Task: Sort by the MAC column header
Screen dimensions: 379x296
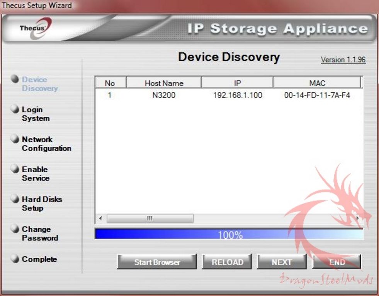Action: [x=317, y=83]
